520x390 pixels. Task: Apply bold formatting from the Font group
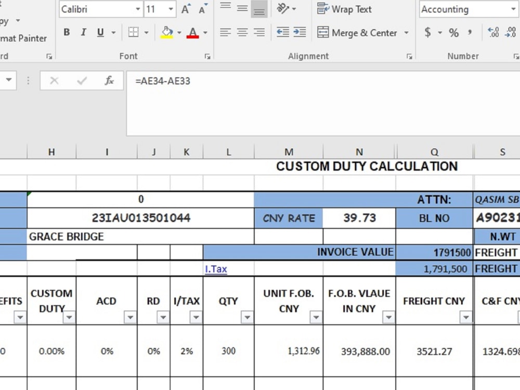tap(67, 32)
